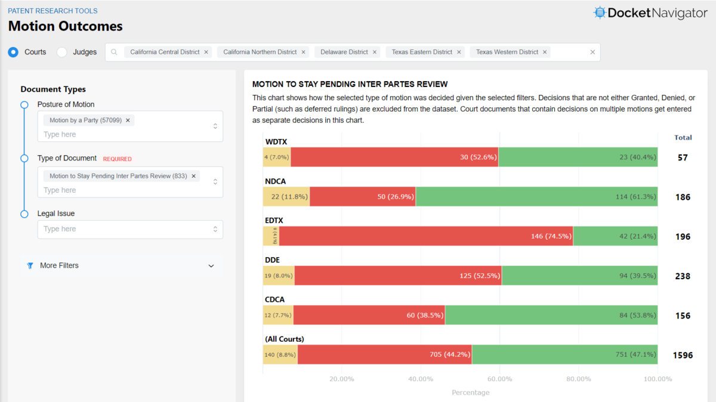Click the PATENT RESEARCH TOOLS link
Image resolution: width=716 pixels, height=402 pixels.
click(52, 10)
